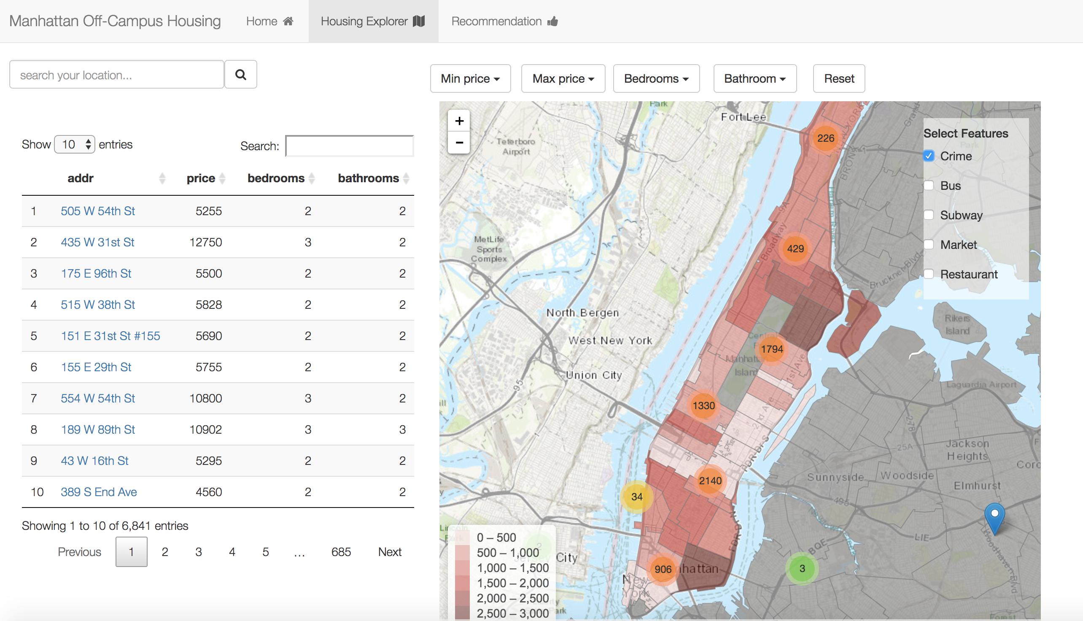Image resolution: width=1083 pixels, height=621 pixels.
Task: Switch to the Housing Explorer tab
Action: (373, 22)
